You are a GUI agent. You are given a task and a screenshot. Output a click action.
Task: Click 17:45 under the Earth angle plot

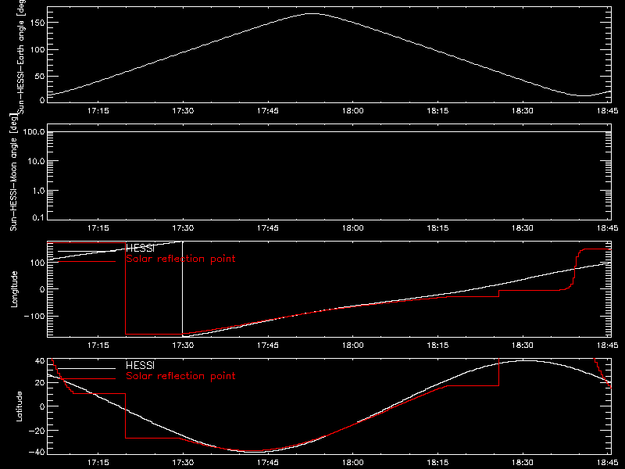pyautogui.click(x=268, y=110)
